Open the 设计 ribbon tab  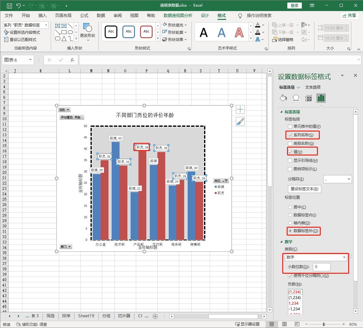[205, 15]
